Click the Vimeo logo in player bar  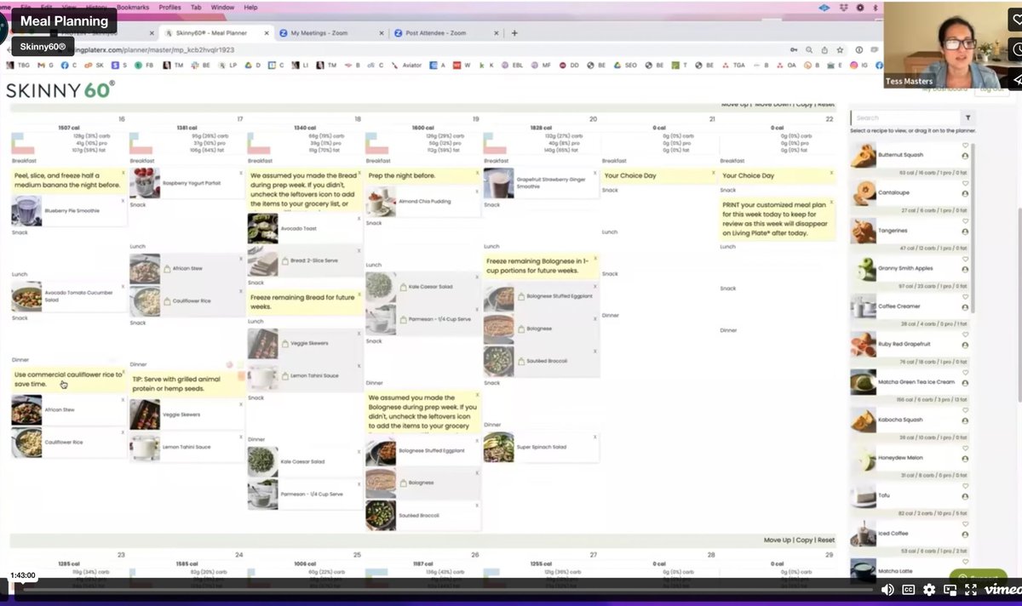point(1002,590)
